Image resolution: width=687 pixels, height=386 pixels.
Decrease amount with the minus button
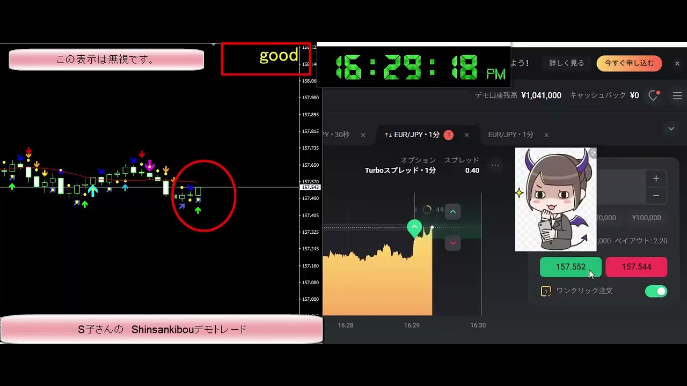coord(656,196)
